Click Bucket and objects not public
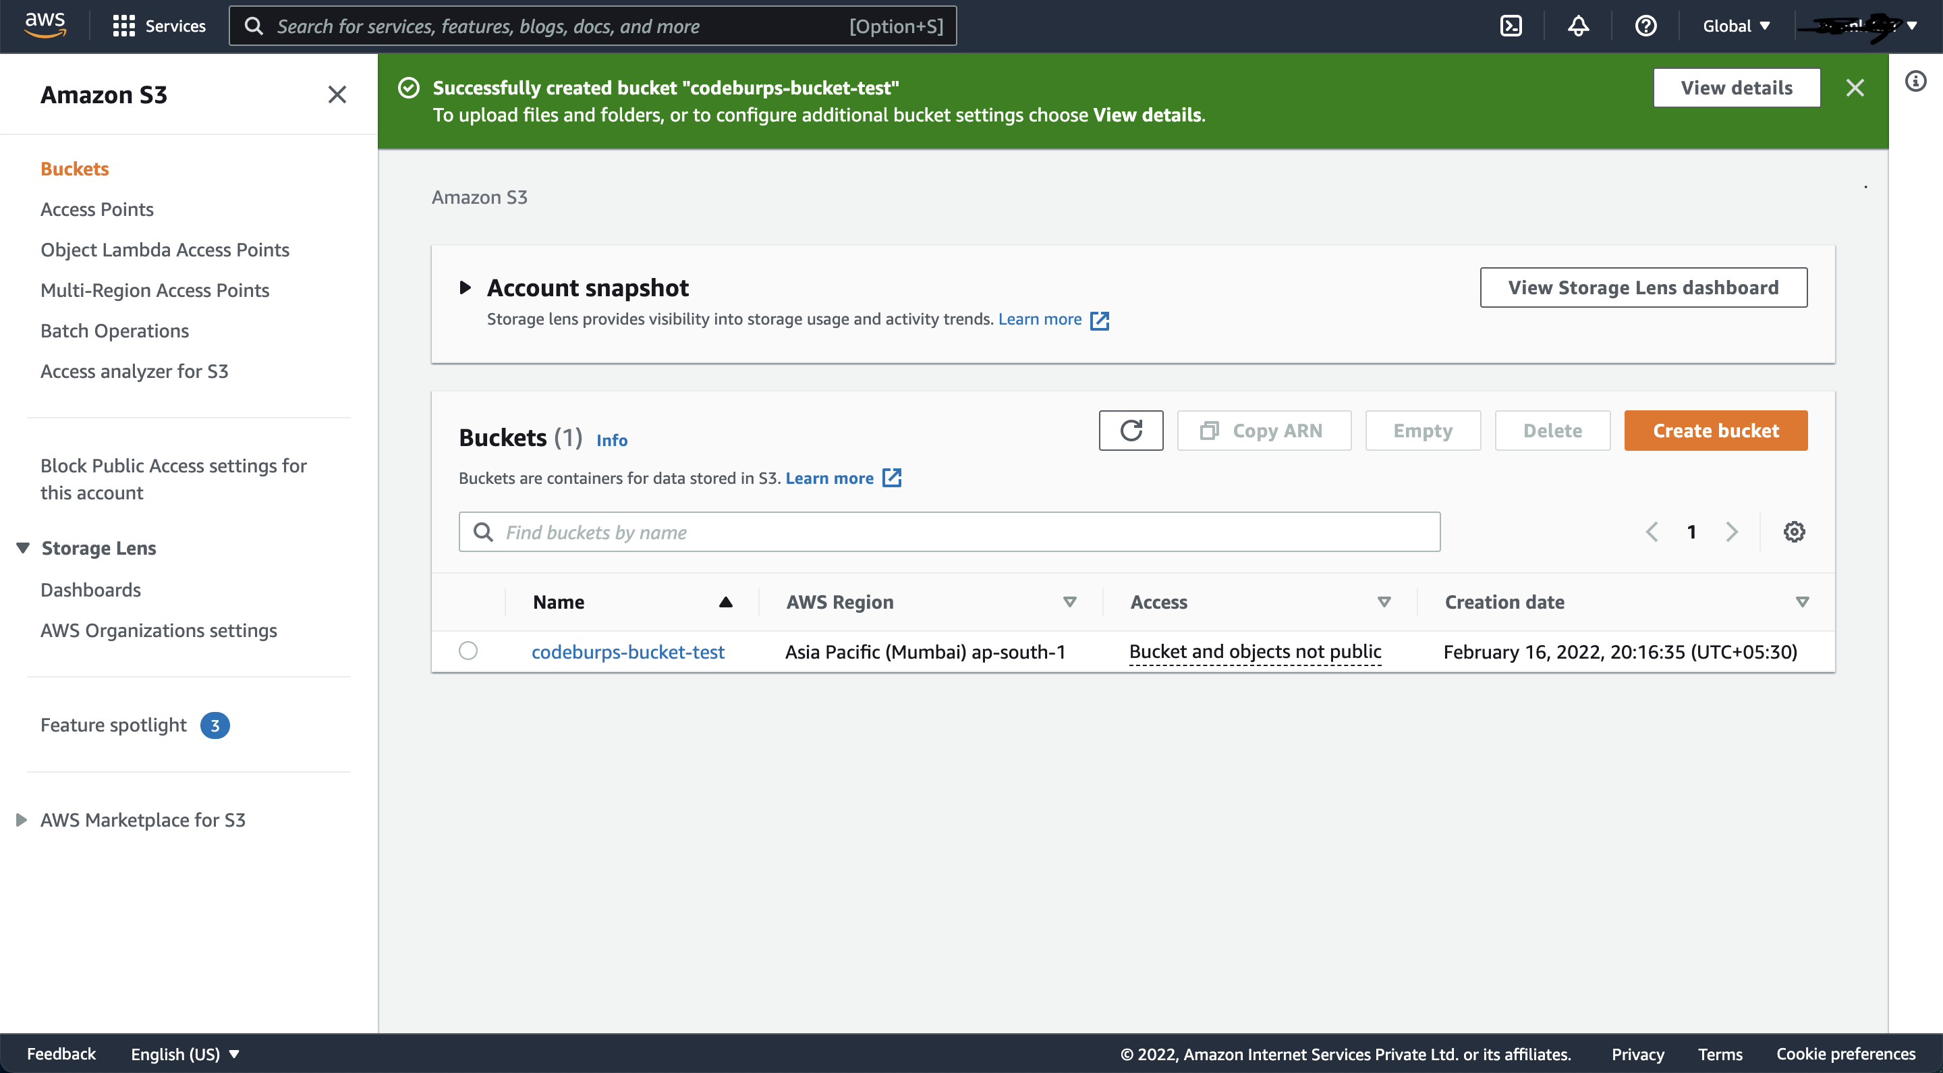This screenshot has height=1073, width=1943. click(1255, 652)
